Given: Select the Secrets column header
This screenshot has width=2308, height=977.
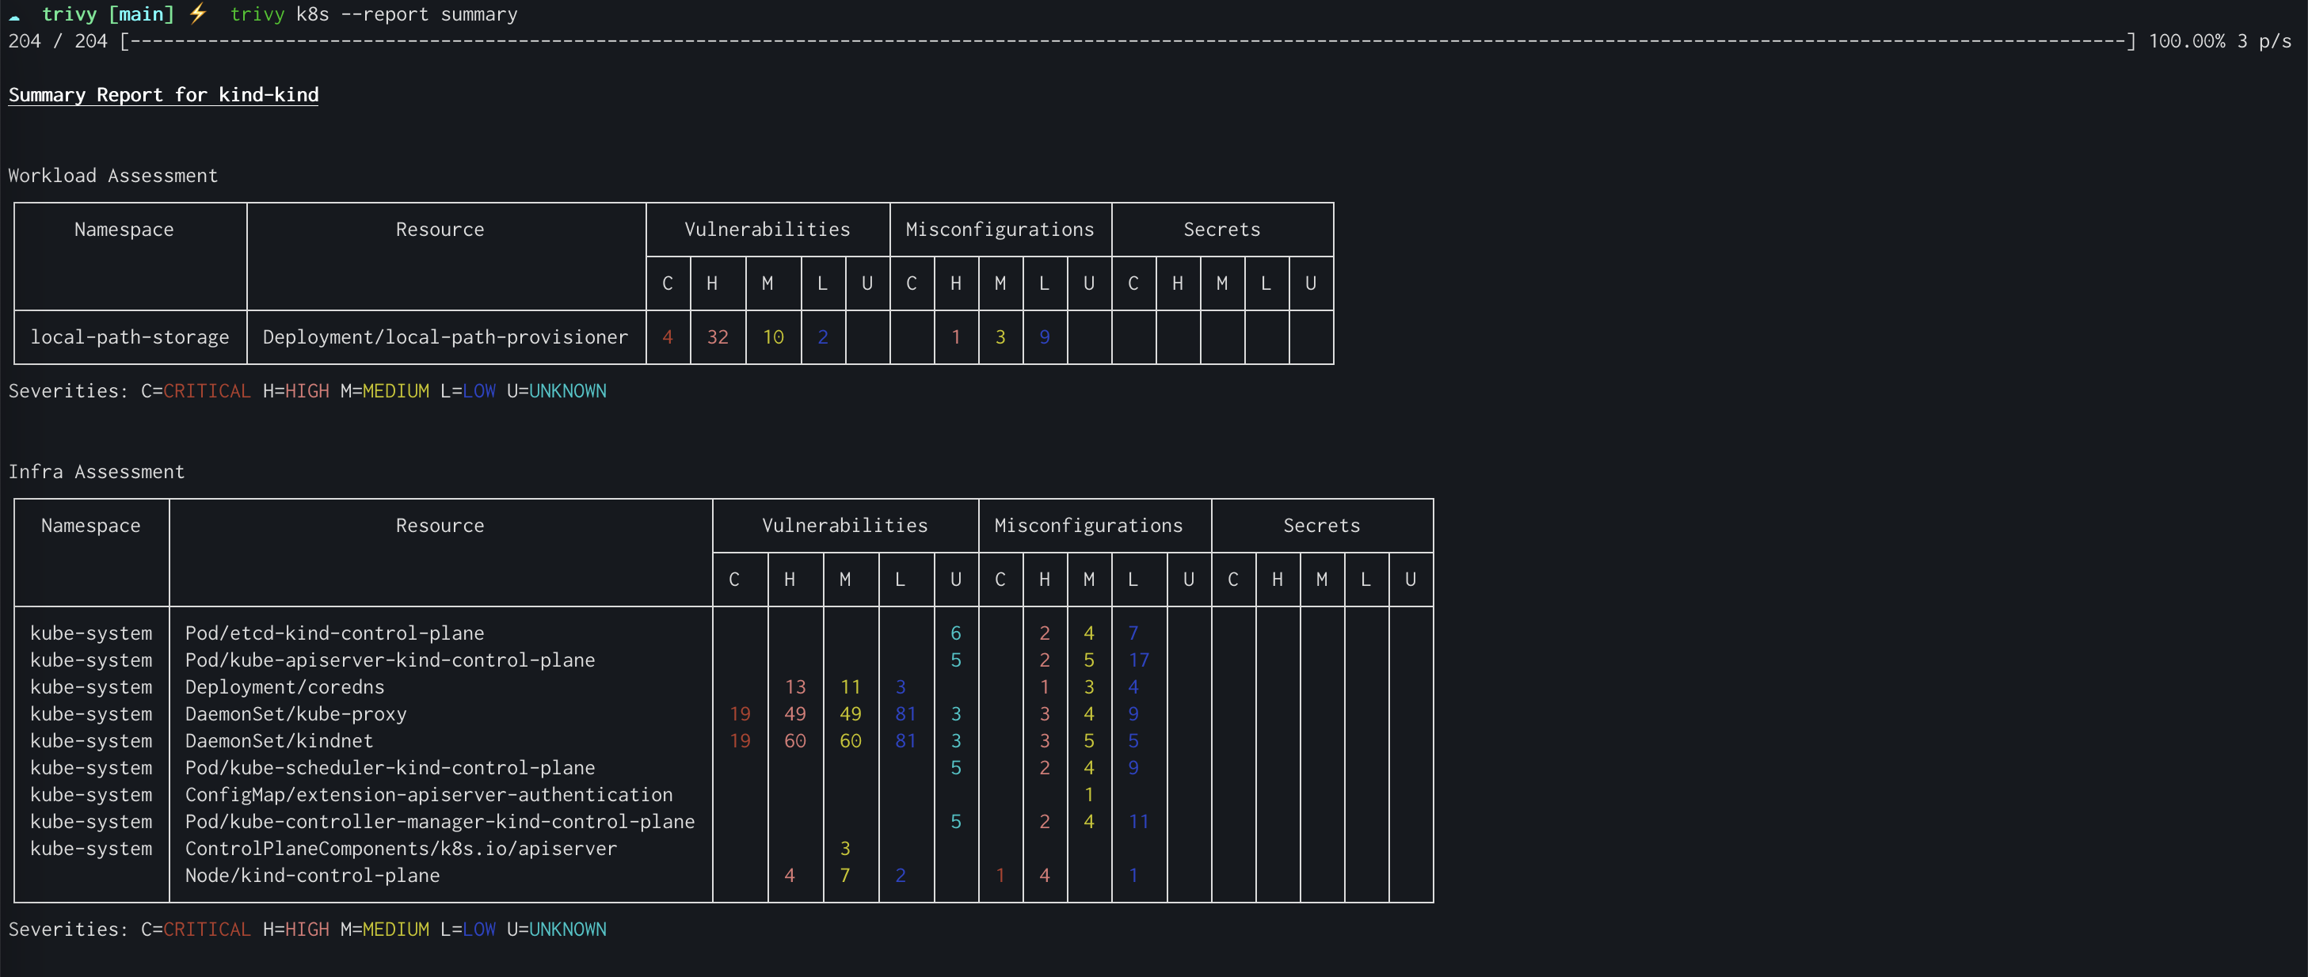Looking at the screenshot, I should point(1222,230).
